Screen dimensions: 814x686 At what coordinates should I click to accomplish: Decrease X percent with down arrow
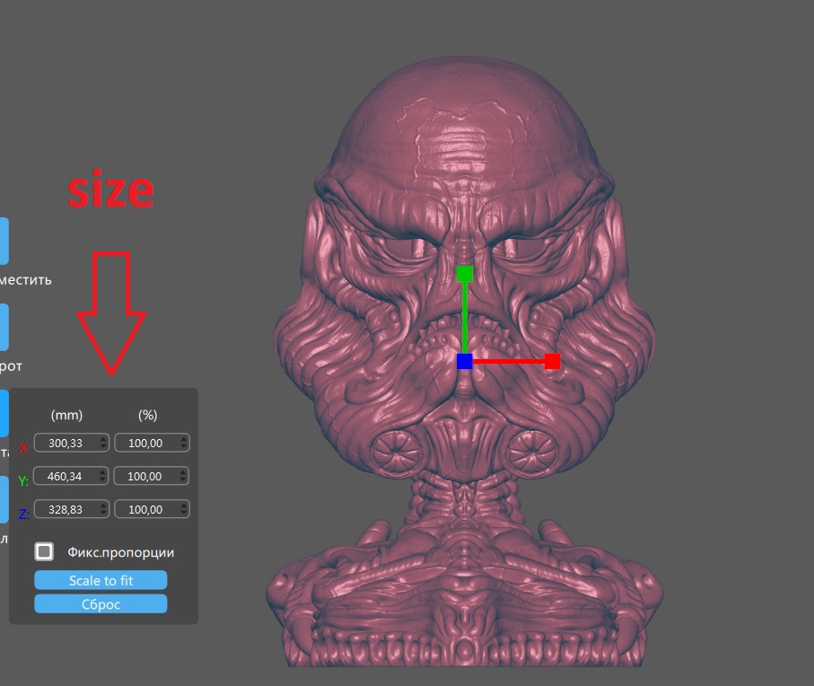[184, 446]
